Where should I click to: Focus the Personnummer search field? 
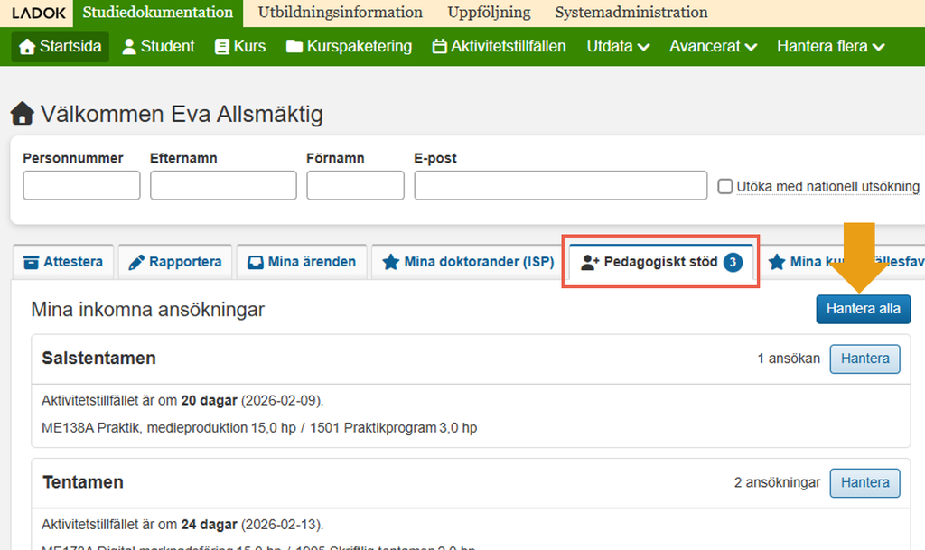click(81, 186)
